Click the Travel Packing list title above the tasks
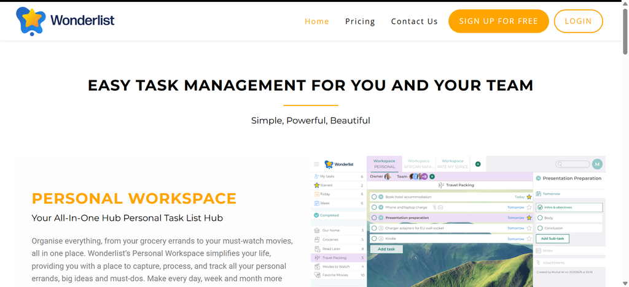Screen dimensions: 629x287 point(459,185)
